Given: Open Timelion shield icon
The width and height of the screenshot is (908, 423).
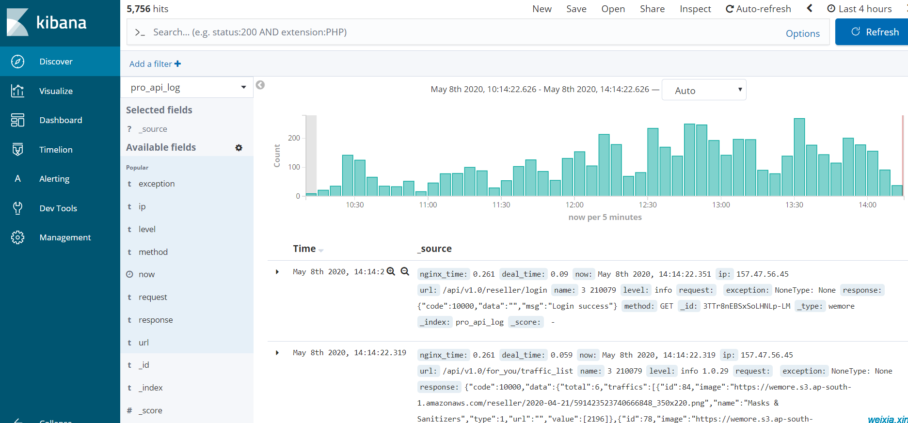Looking at the screenshot, I should 17,149.
